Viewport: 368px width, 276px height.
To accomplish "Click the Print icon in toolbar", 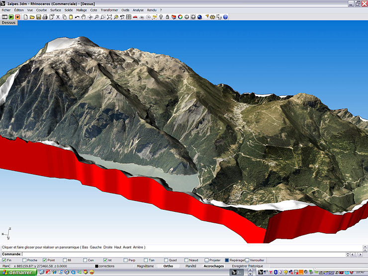I will 45,17.
